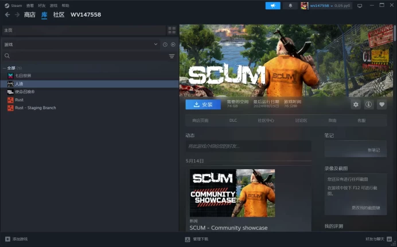
Task: Go to the 商店 tab
Action: (x=30, y=15)
